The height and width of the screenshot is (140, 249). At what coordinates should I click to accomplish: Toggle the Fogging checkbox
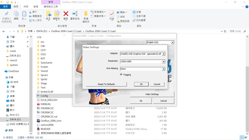121,74
